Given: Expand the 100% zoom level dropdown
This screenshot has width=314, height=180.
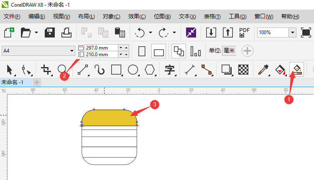Looking at the screenshot, I should point(292,32).
